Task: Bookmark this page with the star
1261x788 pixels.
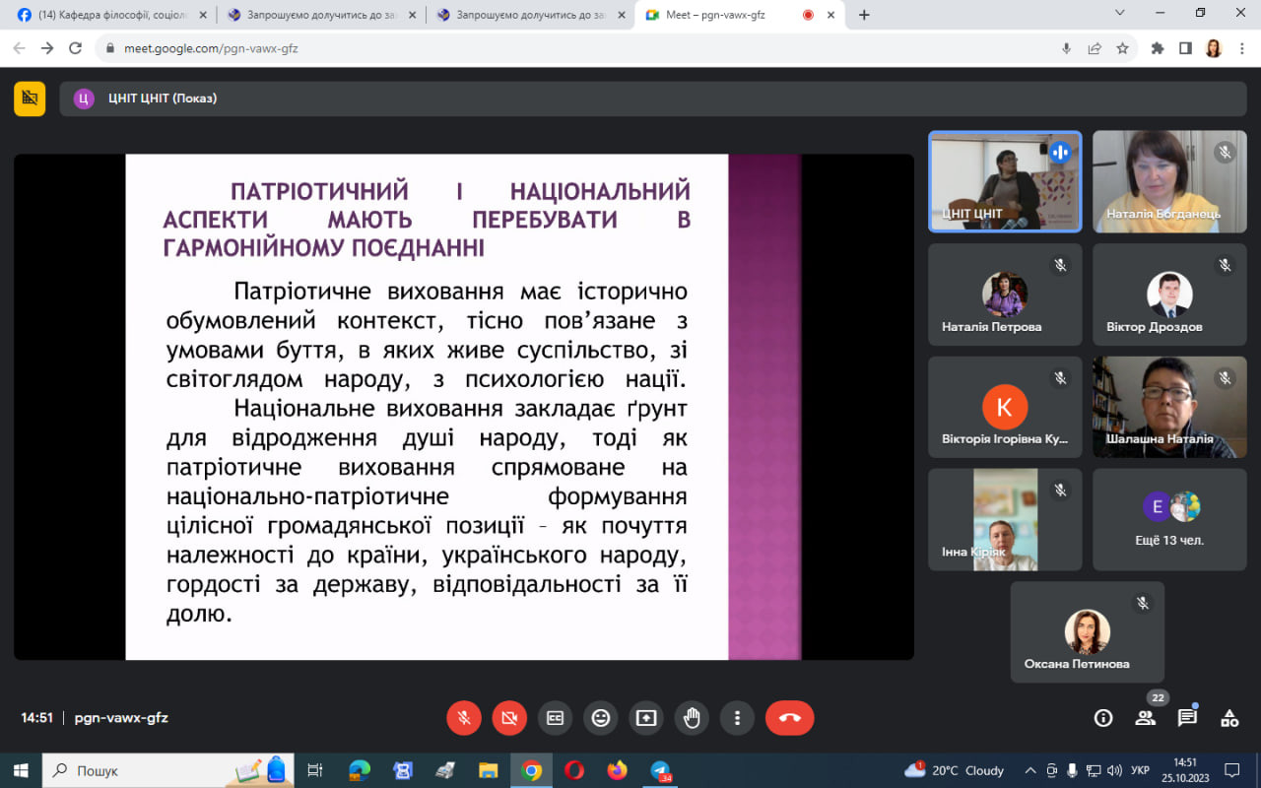Action: pyautogui.click(x=1122, y=48)
